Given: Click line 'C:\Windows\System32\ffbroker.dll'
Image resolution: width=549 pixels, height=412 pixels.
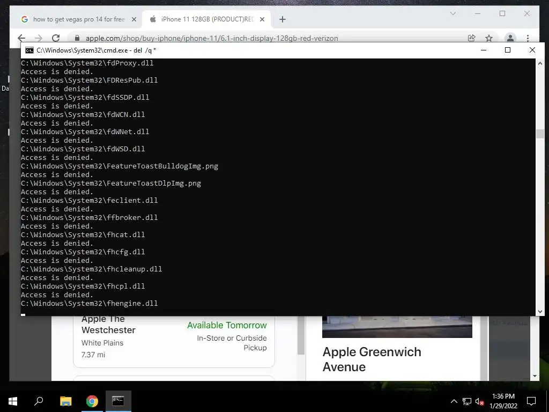Looking at the screenshot, I should click(90, 218).
